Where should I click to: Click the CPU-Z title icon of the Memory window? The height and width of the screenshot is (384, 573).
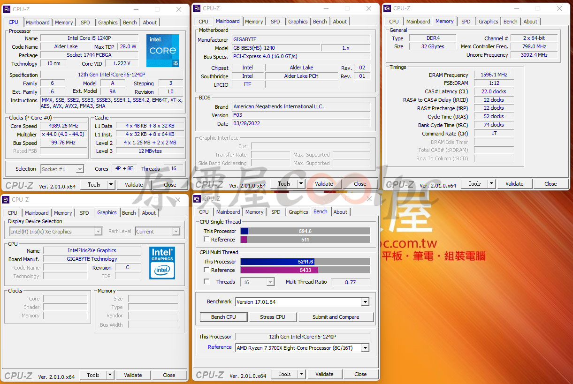(388, 8)
